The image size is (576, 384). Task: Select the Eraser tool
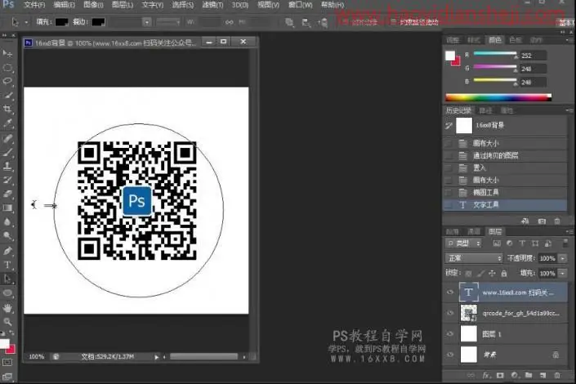pos(7,194)
